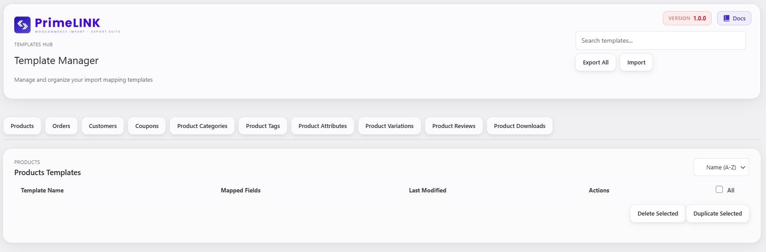Click the sort dropdown chevron arrow

(x=742, y=168)
